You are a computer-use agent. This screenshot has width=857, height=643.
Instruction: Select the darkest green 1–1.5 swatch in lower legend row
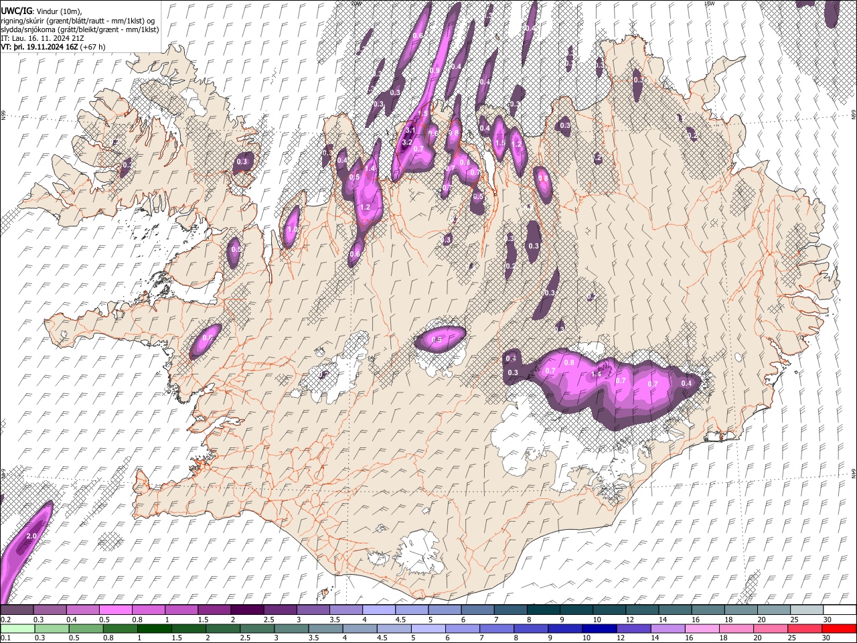click(155, 628)
